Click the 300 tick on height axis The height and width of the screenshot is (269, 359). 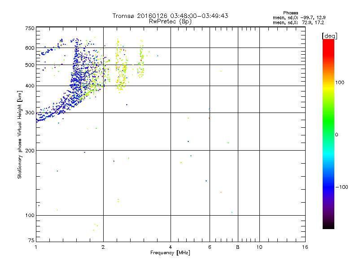click(x=30, y=113)
